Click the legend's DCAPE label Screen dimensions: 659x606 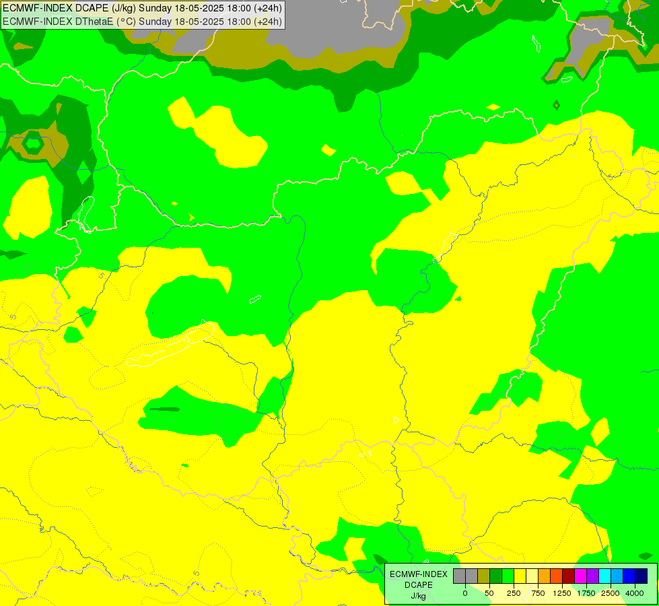tap(419, 585)
